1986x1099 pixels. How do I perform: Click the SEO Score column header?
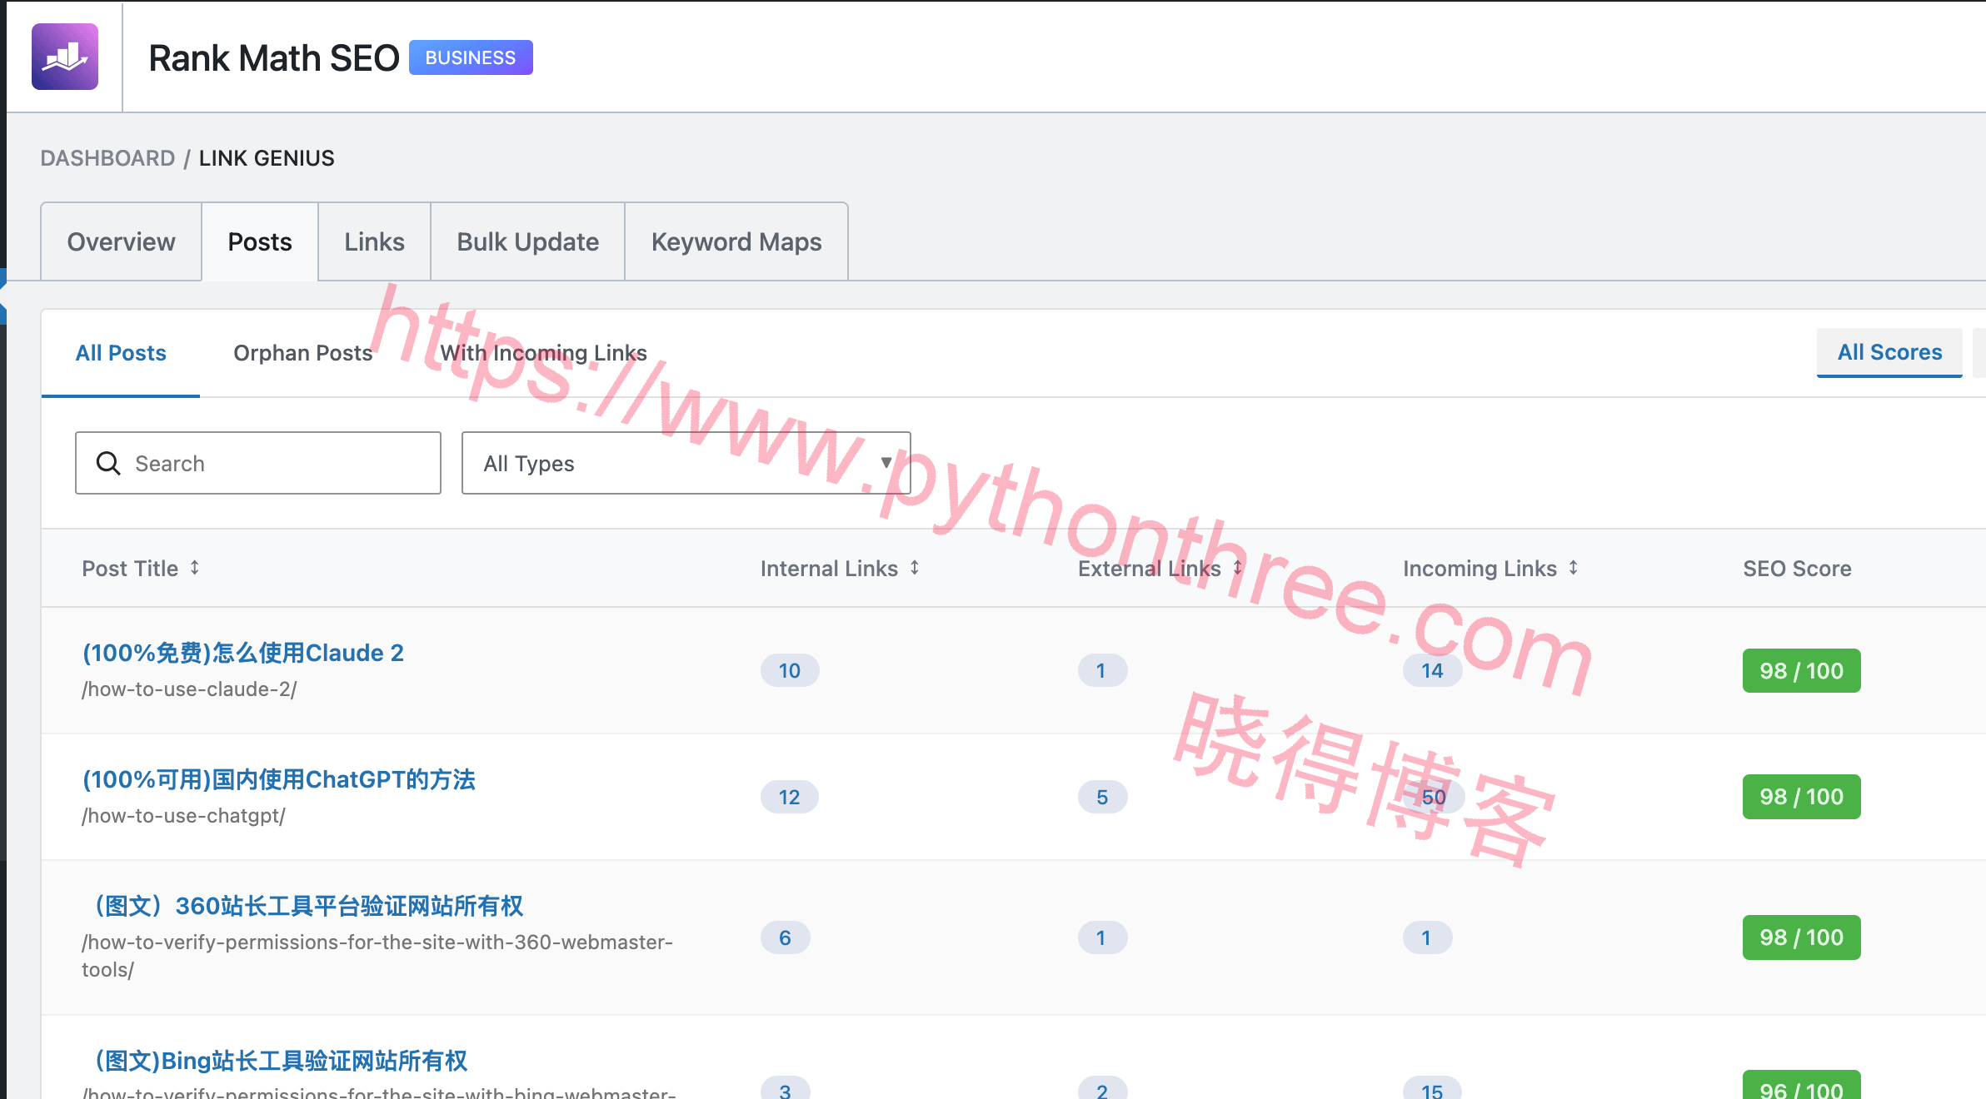coord(1797,569)
